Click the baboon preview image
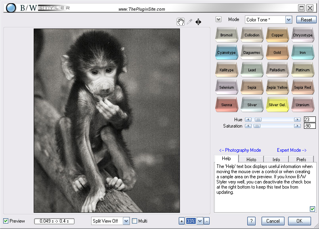This screenshot has width=319, height=229. [107, 120]
